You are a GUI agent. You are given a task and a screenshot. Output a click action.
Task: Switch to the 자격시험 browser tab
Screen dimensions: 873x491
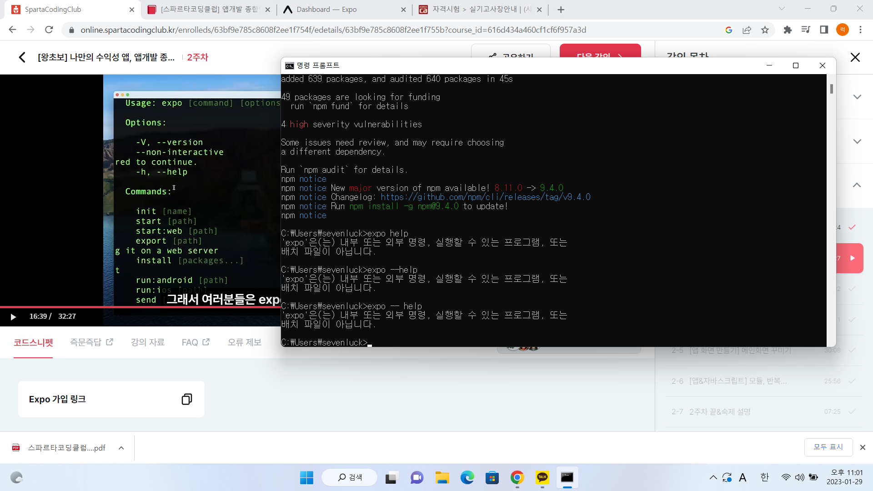(480, 10)
